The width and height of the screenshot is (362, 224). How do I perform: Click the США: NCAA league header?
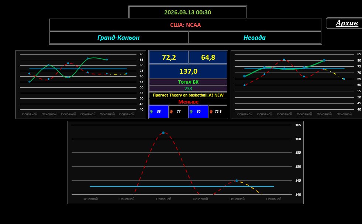click(185, 25)
